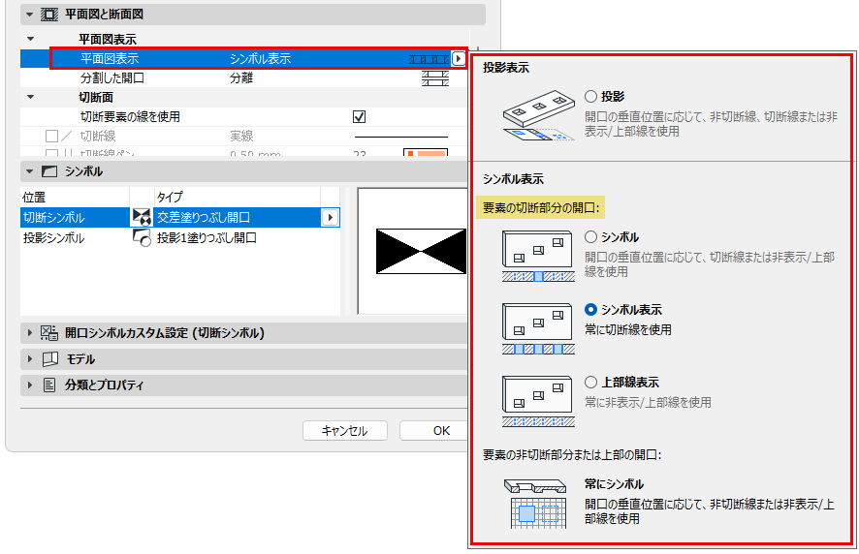859x554 pixels.
Task: Collapse the 平面図と断面図 panel
Action: 30,15
